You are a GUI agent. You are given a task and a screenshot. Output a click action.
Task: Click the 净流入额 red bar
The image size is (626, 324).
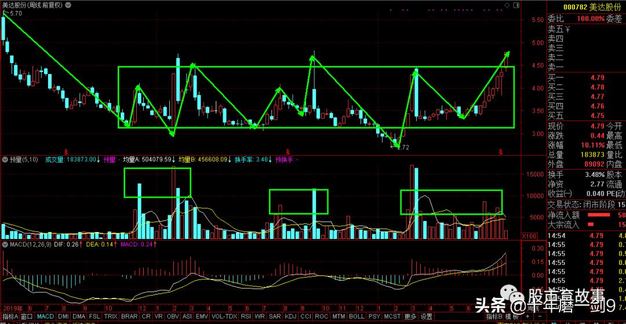pos(599,215)
